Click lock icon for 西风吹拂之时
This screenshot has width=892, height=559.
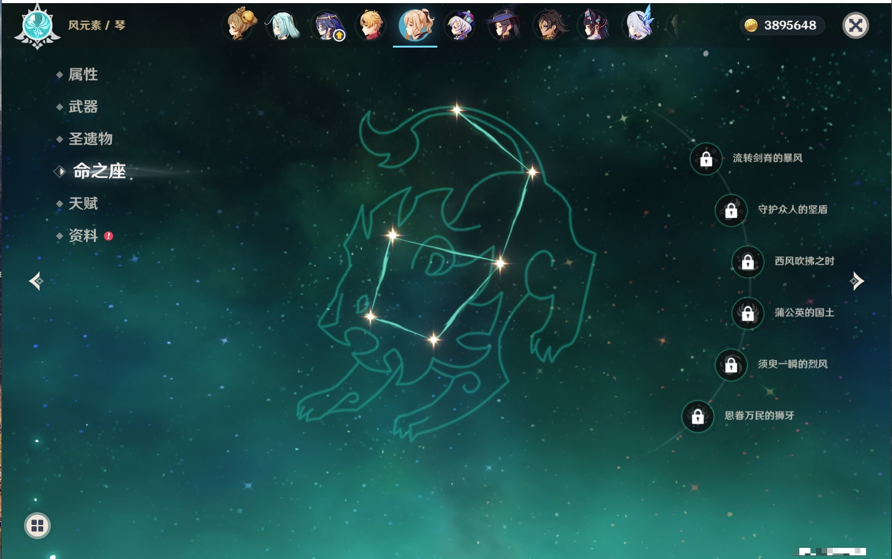pyautogui.click(x=748, y=262)
